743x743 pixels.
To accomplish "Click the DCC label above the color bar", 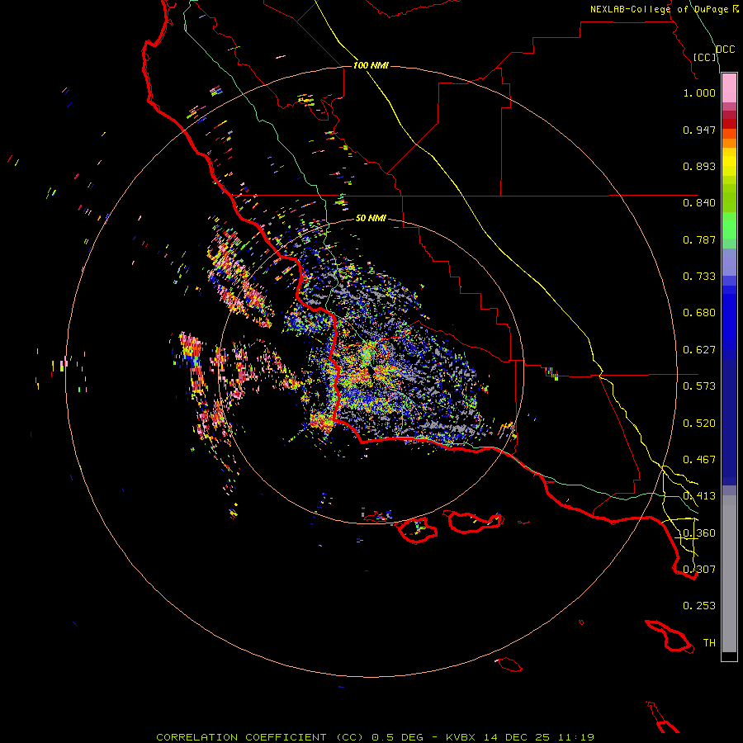I will coord(726,50).
